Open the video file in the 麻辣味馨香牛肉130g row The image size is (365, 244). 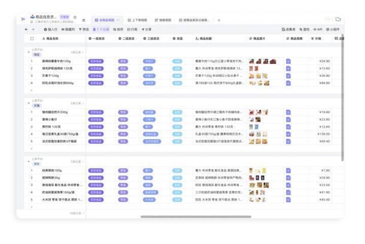tap(288, 61)
